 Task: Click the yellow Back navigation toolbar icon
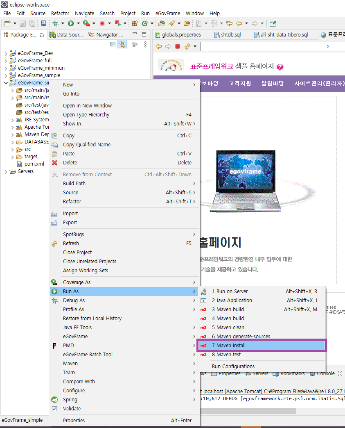pos(239,23)
